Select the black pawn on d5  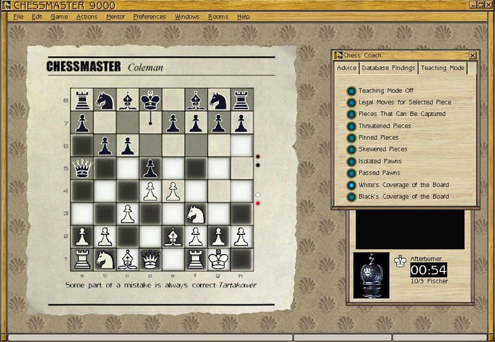(150, 169)
